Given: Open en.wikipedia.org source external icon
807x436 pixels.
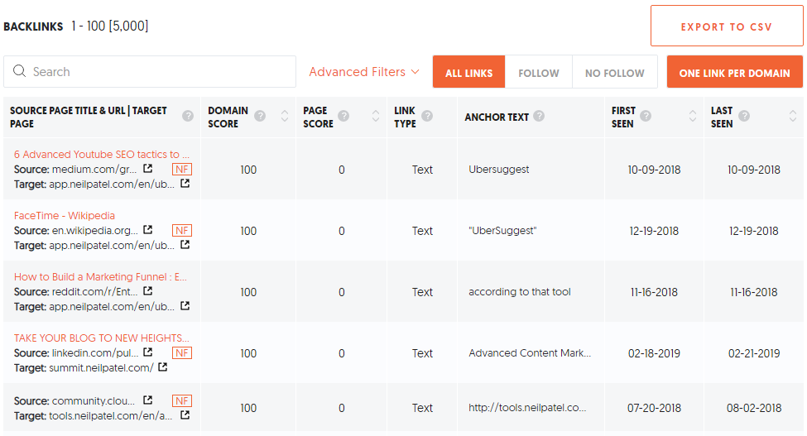Looking at the screenshot, I should coord(147,229).
